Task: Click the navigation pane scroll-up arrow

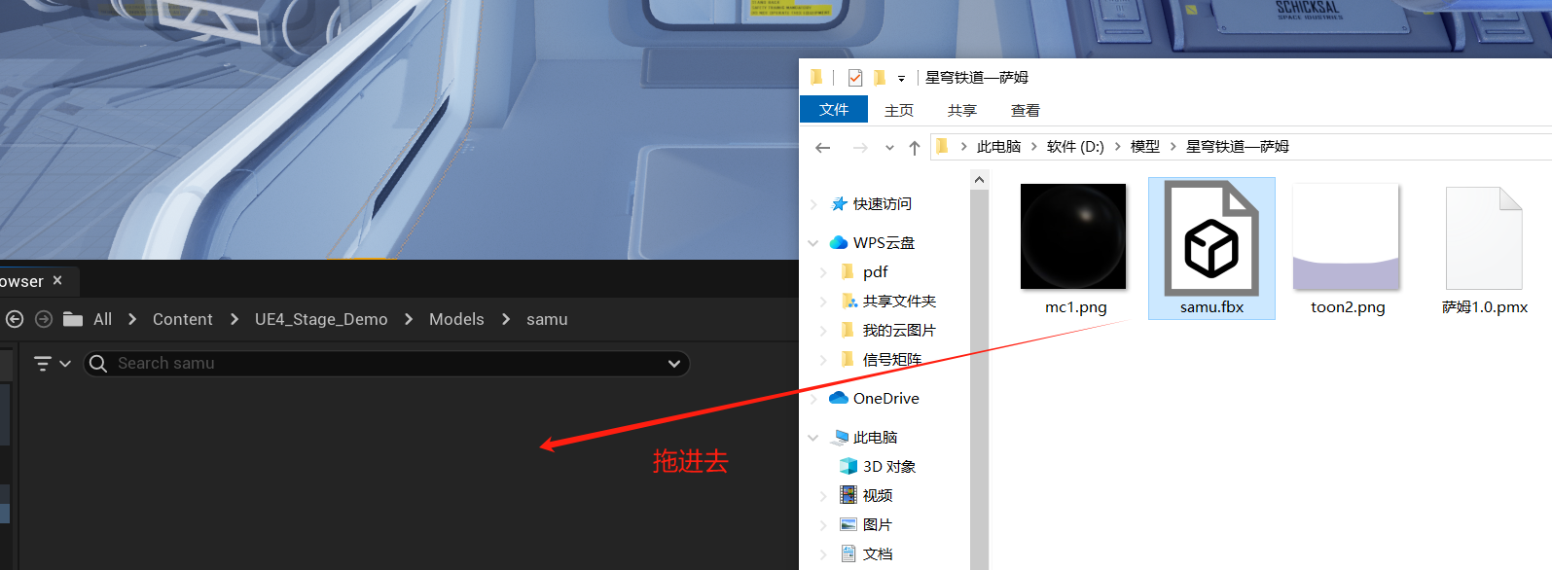Action: (x=979, y=179)
